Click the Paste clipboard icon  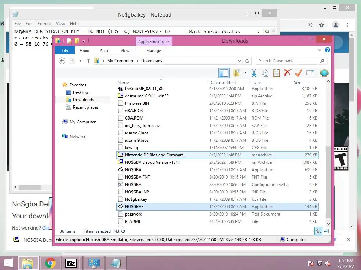[x=276, y=73]
